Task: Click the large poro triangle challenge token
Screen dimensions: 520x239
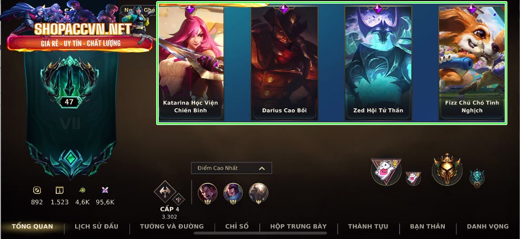Action: coord(386,171)
